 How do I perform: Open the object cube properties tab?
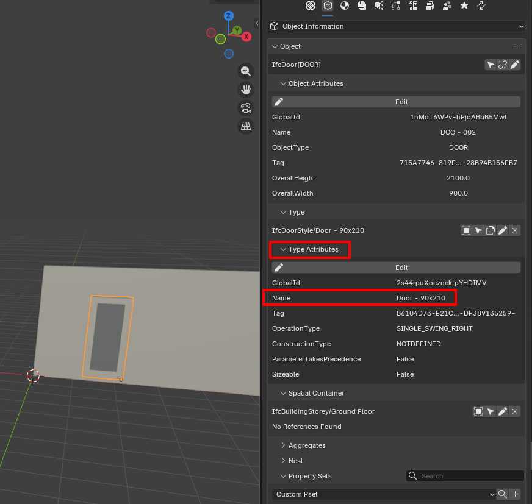click(x=328, y=5)
